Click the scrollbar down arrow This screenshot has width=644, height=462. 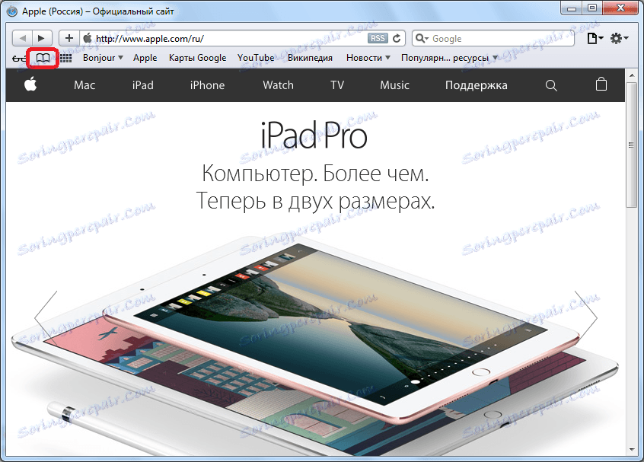point(631,450)
